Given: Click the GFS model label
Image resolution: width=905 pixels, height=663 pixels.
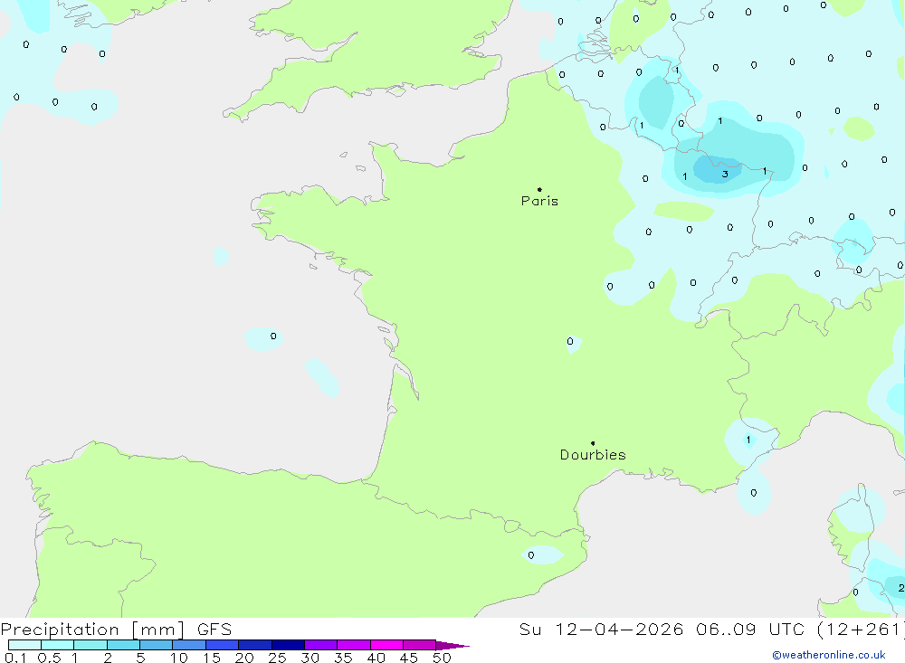Looking at the screenshot, I should (x=214, y=629).
